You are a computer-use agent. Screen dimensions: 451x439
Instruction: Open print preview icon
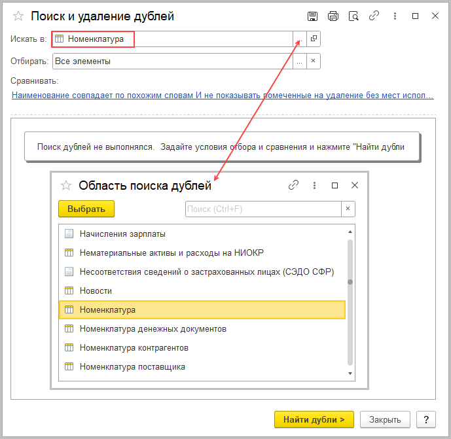click(353, 16)
